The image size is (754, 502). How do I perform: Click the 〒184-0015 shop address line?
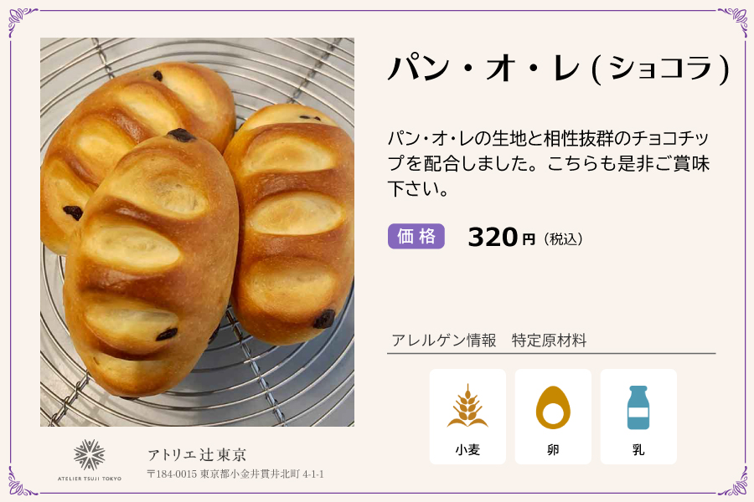pos(235,474)
